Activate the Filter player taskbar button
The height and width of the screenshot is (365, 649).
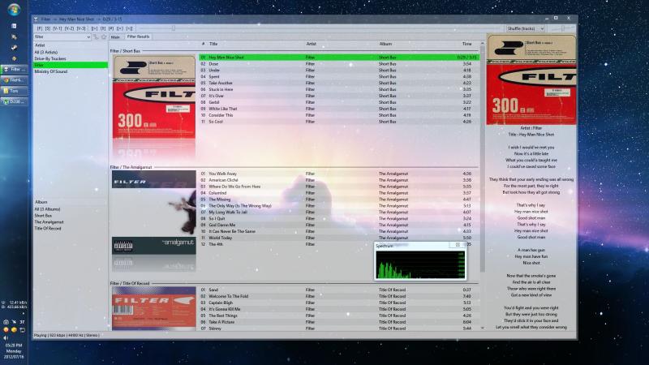(14, 69)
